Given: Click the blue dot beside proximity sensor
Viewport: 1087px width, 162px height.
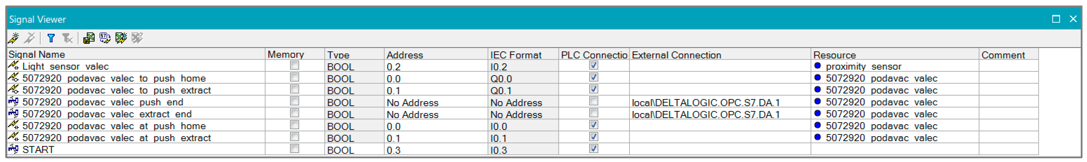Looking at the screenshot, I should (x=817, y=66).
